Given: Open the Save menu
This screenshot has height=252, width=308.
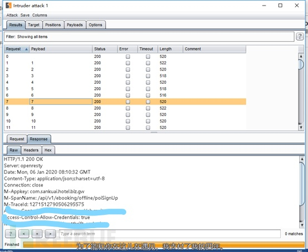Looking at the screenshot, I should point(25,15).
